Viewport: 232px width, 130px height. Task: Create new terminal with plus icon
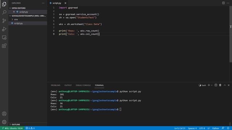[x=209, y=85]
